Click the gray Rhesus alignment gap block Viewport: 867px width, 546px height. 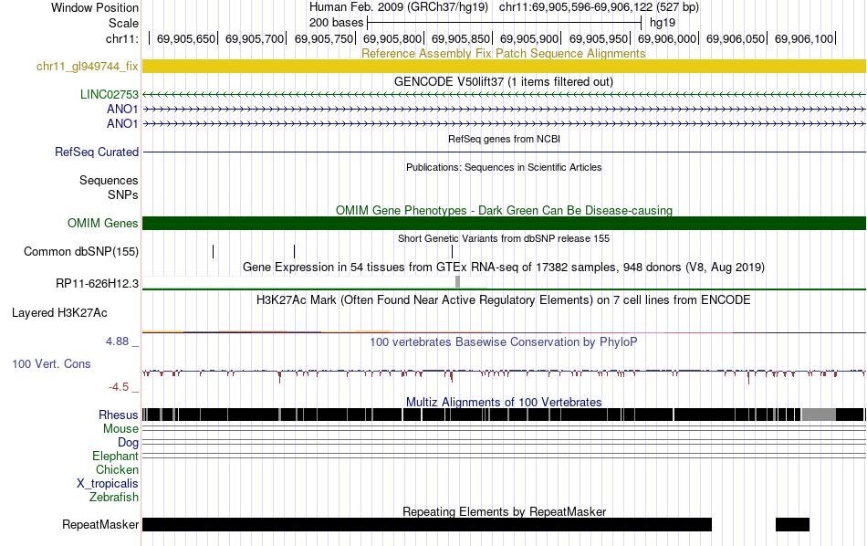tap(819, 415)
